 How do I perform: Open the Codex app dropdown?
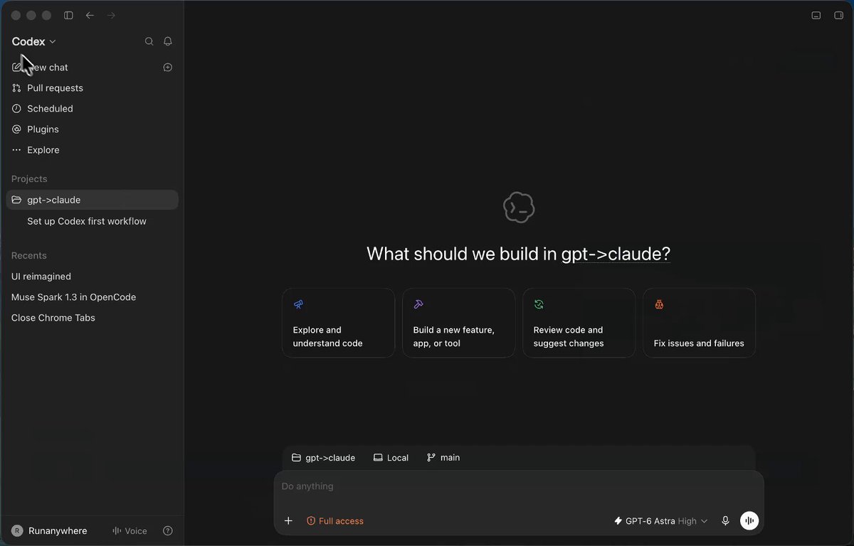pos(34,41)
